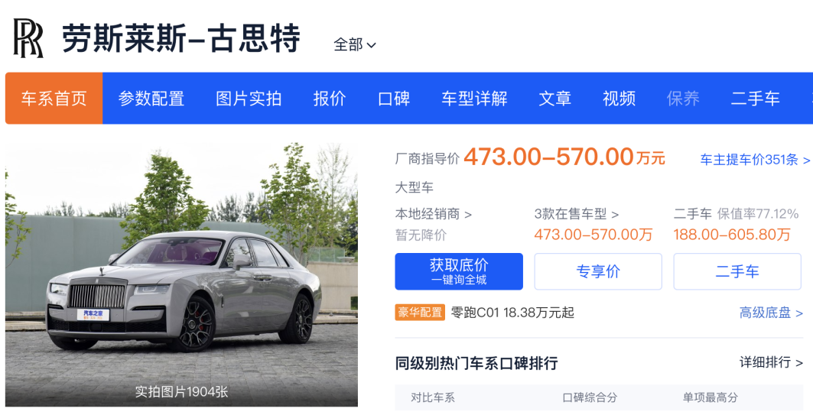Expand 3款在售车型 list
The image size is (813, 415).
coord(577,214)
